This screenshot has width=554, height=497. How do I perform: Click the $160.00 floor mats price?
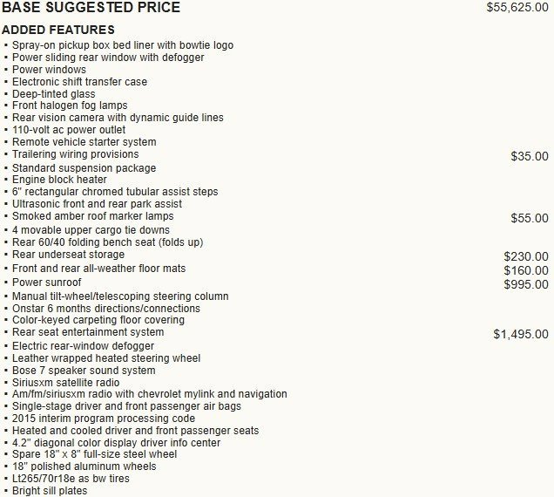pos(526,270)
